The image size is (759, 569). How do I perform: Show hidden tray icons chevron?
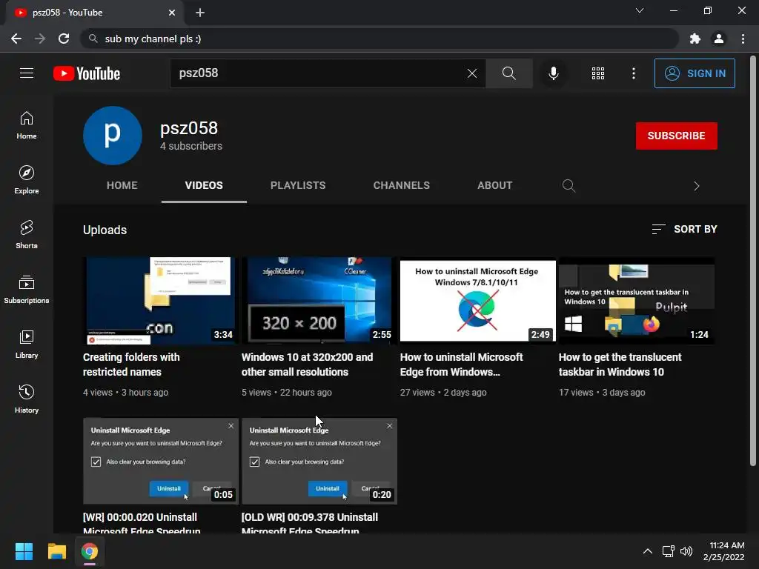648,551
